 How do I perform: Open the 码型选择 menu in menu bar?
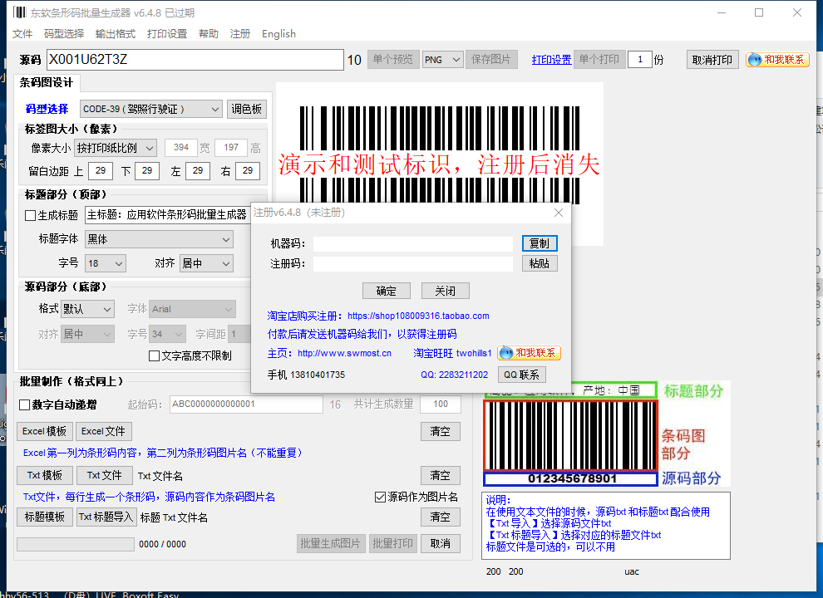point(64,34)
